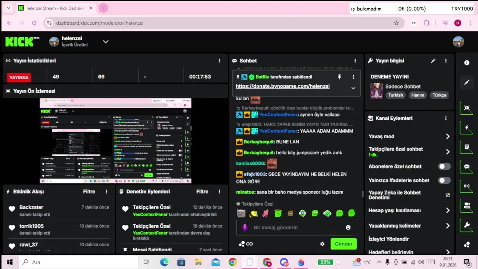Click the Hanım tag chip
The height and width of the screenshot is (269, 478).
[x=418, y=95]
